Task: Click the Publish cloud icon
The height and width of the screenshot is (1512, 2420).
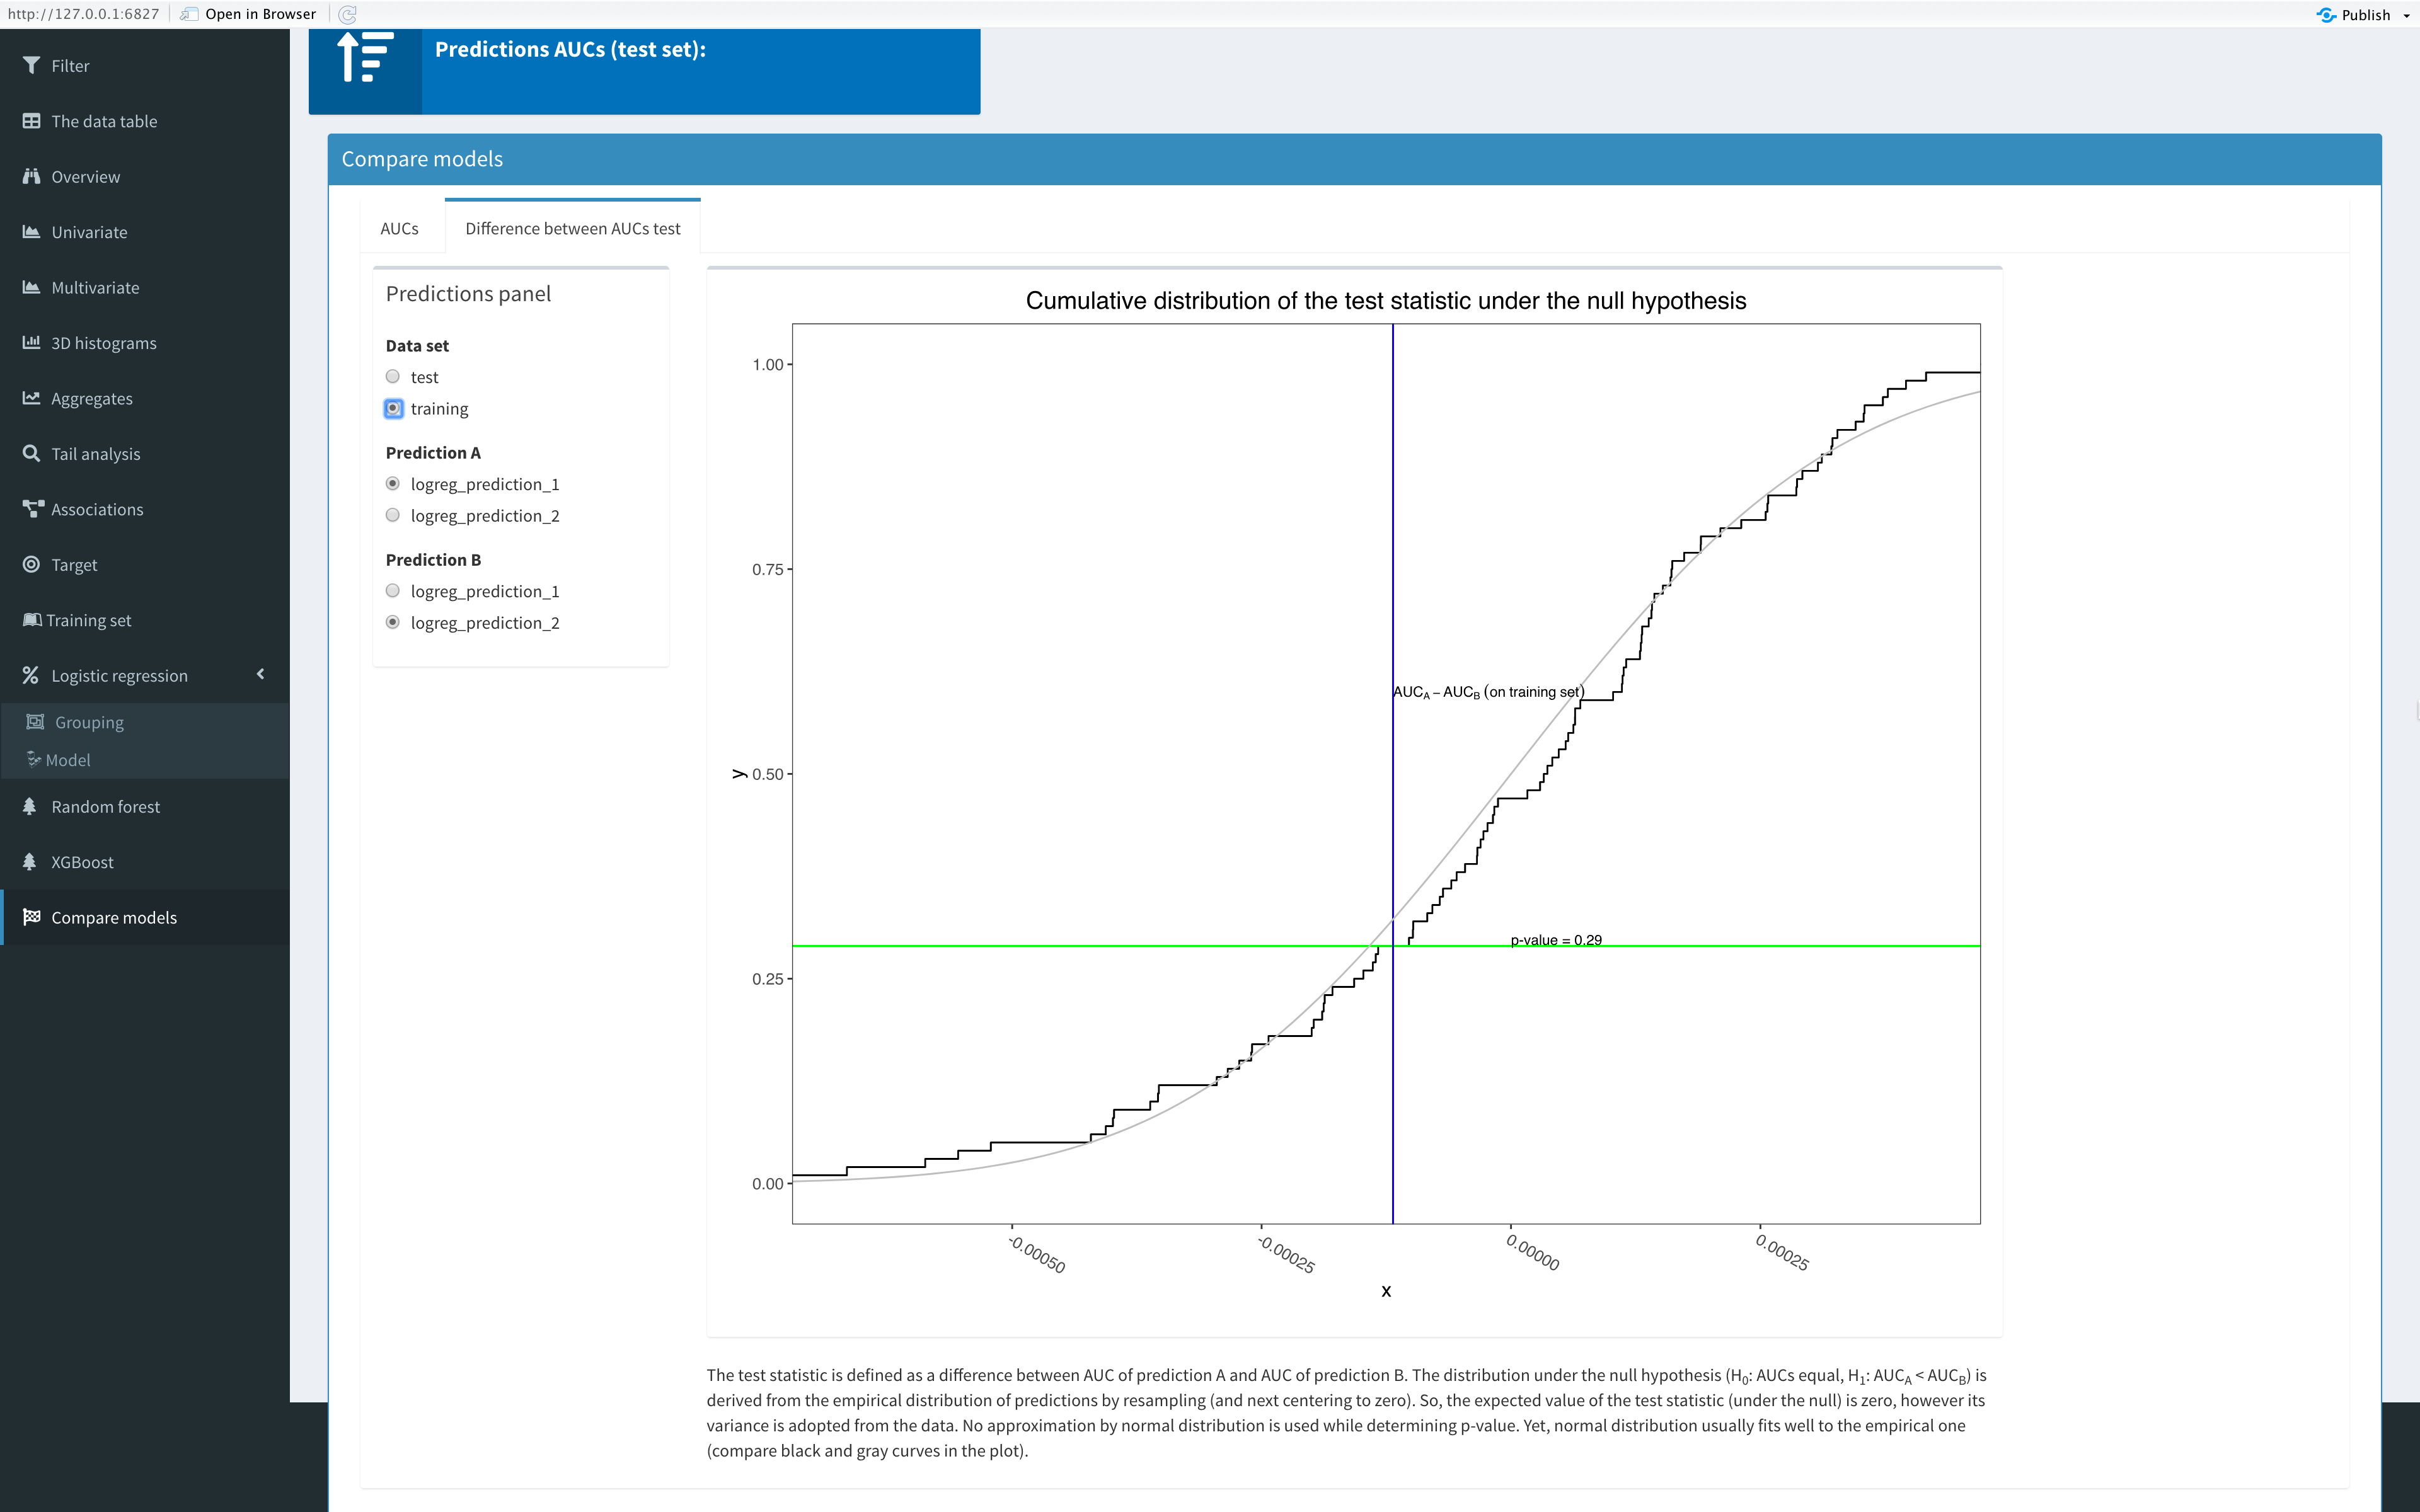Action: pos(2326,15)
